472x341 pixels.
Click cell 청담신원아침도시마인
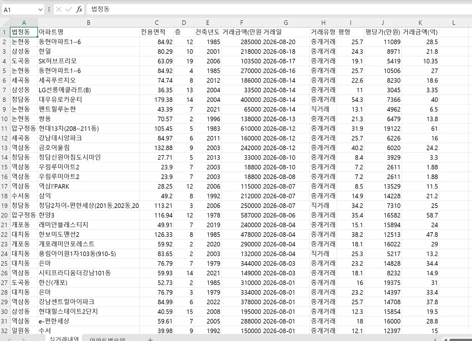click(x=88, y=157)
